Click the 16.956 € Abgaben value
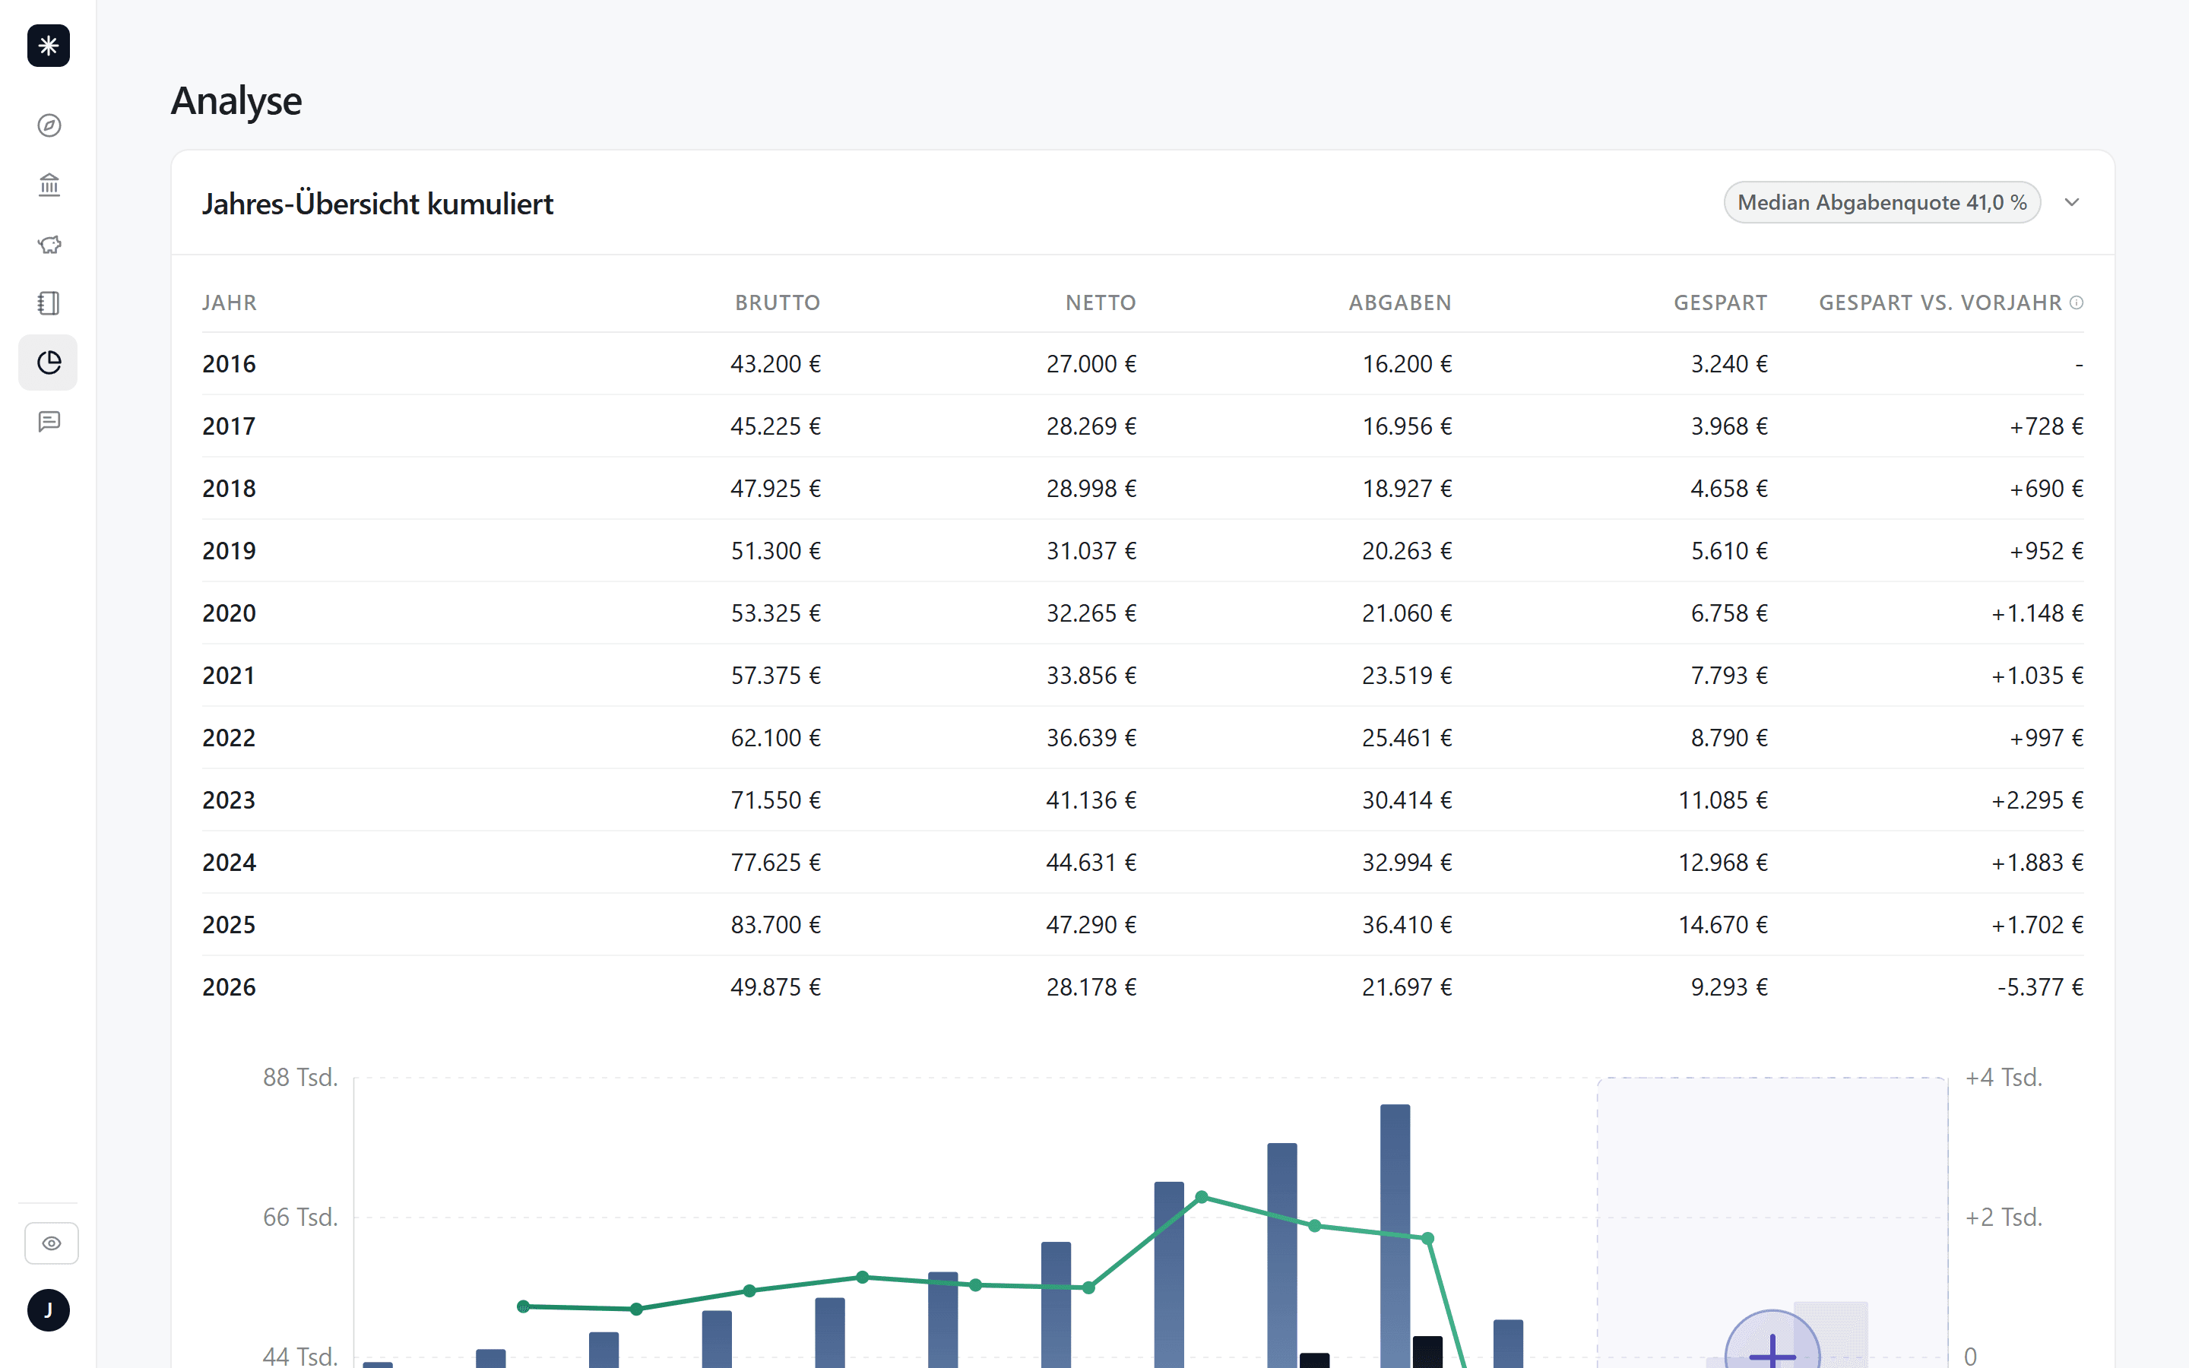Image resolution: width=2189 pixels, height=1368 pixels. (1408, 427)
